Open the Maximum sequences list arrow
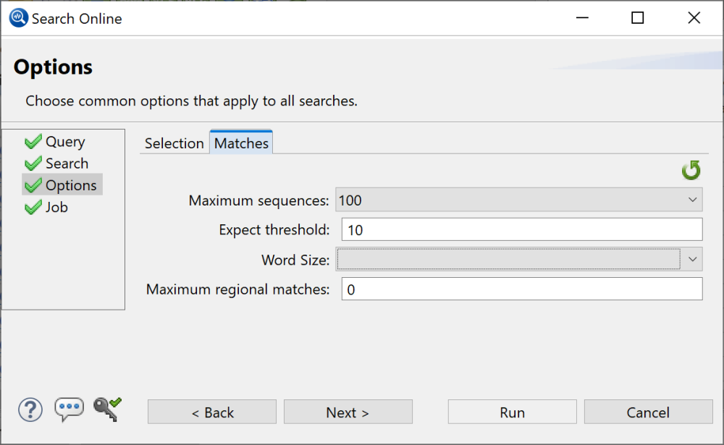 693,200
